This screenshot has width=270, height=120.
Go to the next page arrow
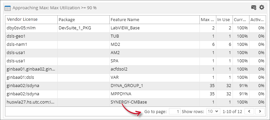point(260,111)
